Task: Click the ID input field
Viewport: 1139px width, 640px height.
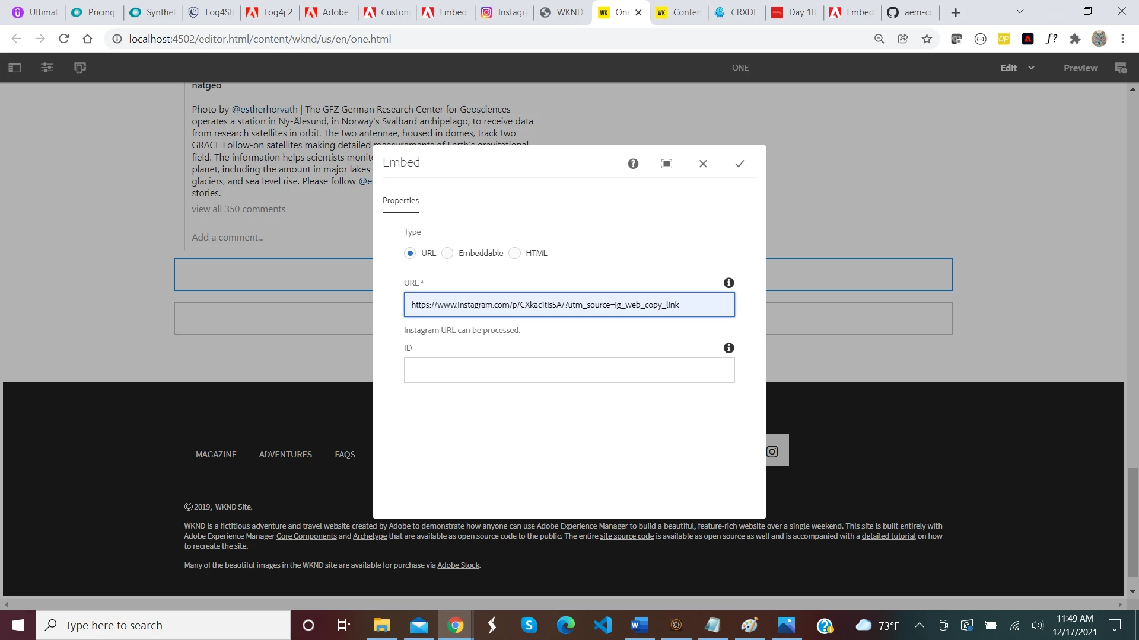Action: (x=569, y=370)
